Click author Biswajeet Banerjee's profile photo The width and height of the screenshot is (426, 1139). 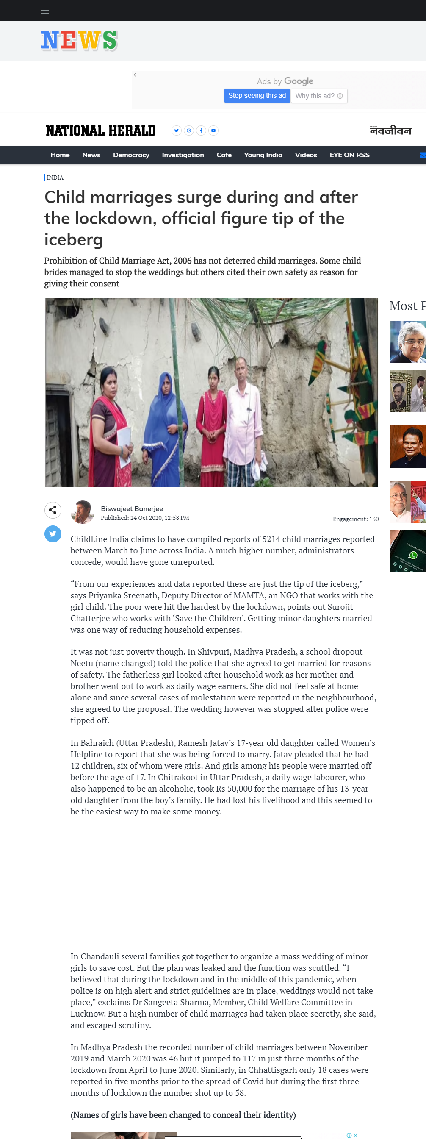click(x=83, y=512)
